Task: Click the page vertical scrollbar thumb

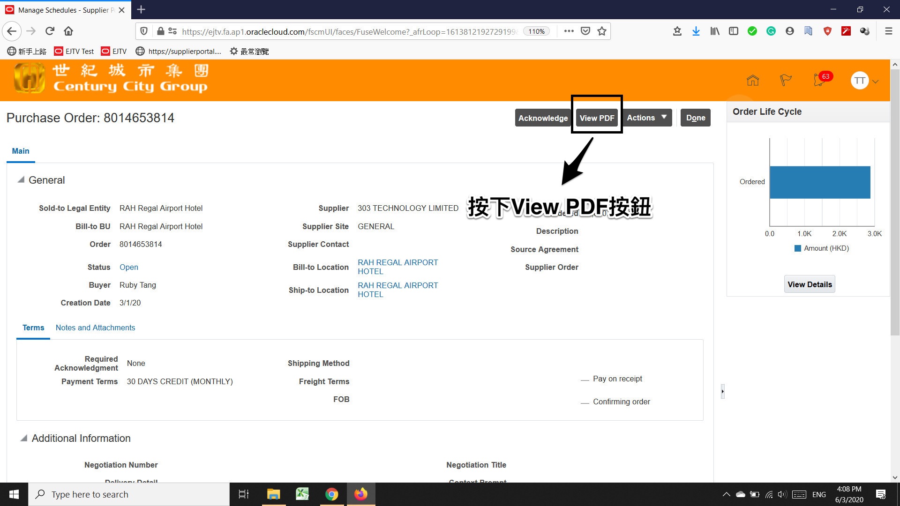Action: [895, 202]
